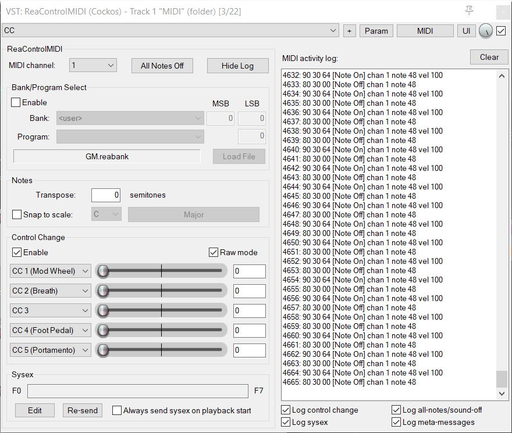
Task: Open the MIDI routing menu
Action: tap(425, 31)
